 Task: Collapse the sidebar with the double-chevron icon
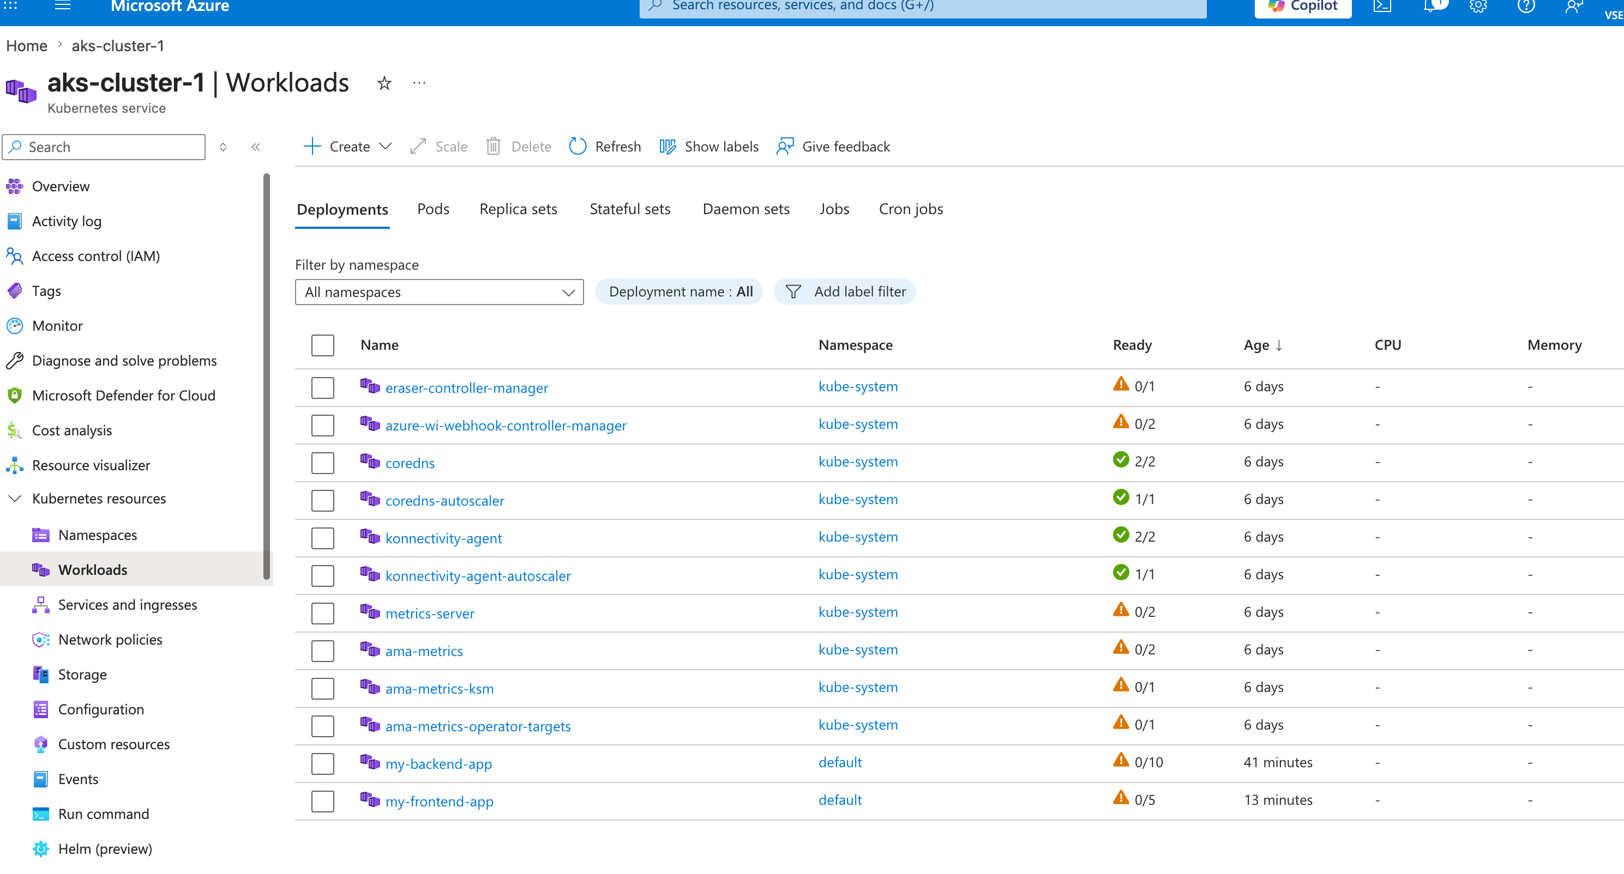click(x=255, y=147)
